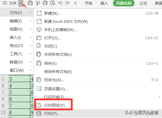This screenshot has width=162, height=118.
Task: Click the cell containing 7 in row 9
Action: pos(19,106)
